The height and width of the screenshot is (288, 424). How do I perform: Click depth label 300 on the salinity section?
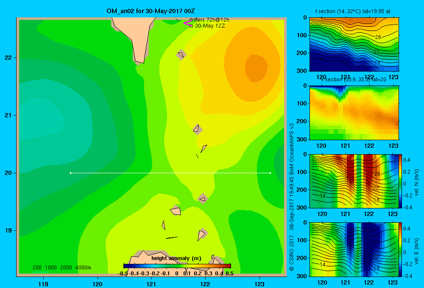(302, 139)
